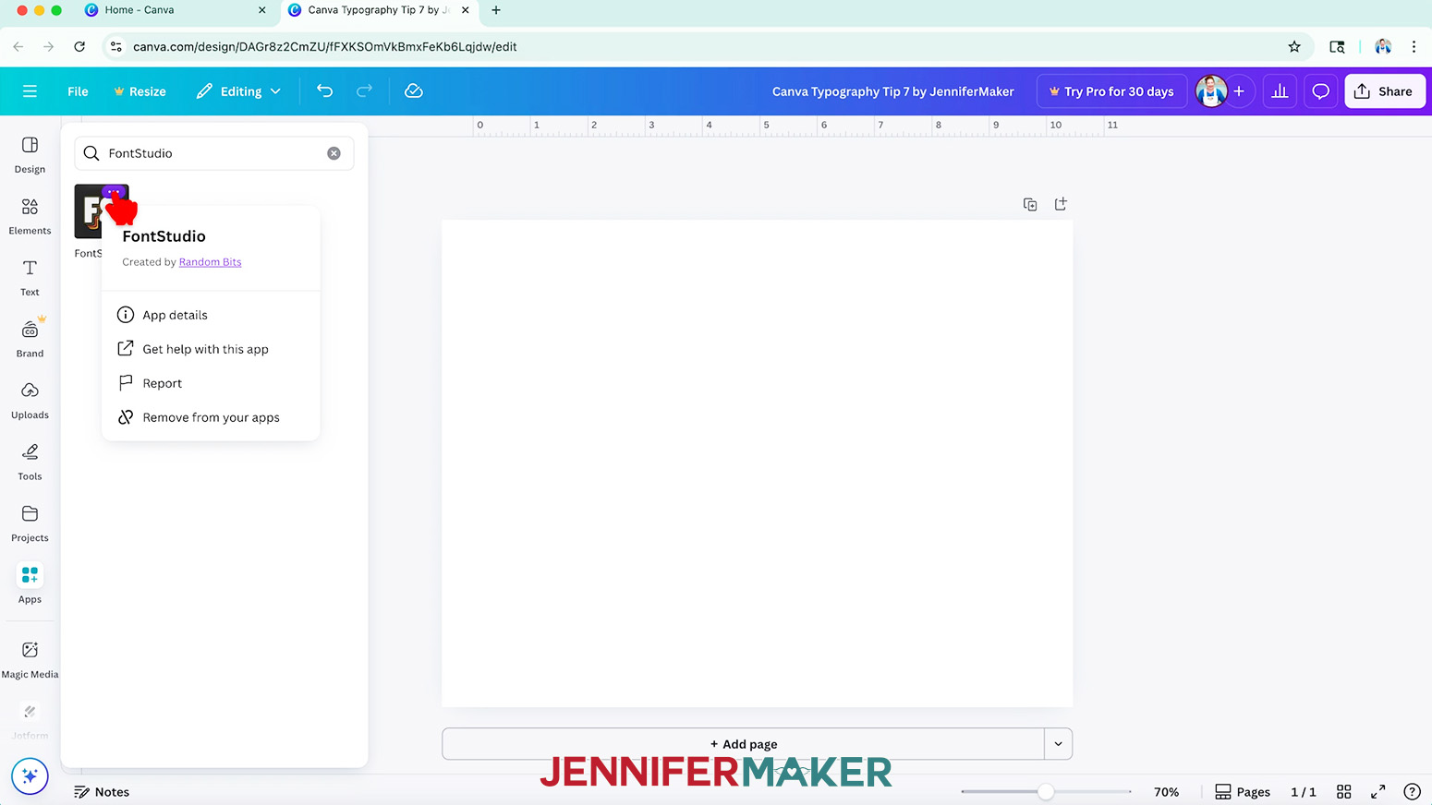Open the Tools panel
This screenshot has width=1432, height=805.
30,463
